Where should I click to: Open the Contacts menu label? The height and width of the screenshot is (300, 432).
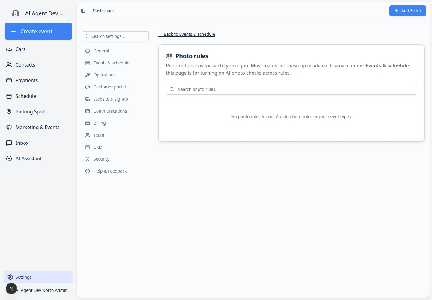tap(25, 65)
